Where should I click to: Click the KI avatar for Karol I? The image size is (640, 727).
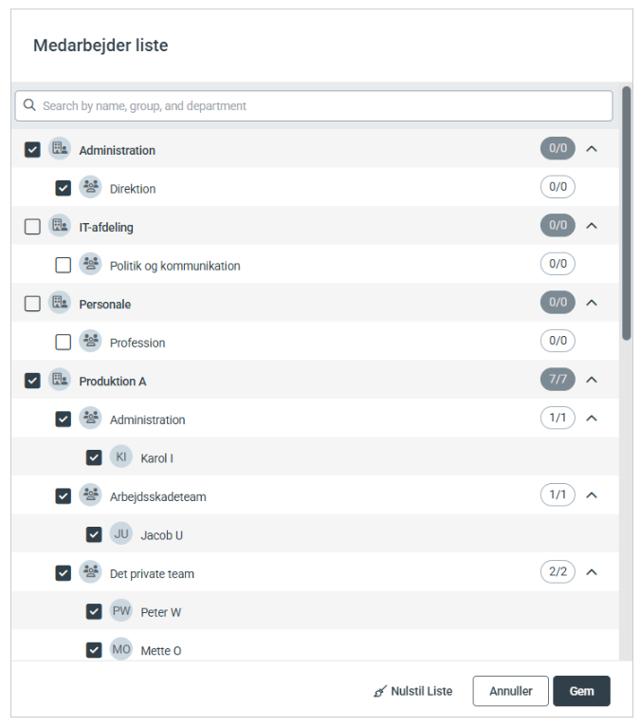(121, 457)
